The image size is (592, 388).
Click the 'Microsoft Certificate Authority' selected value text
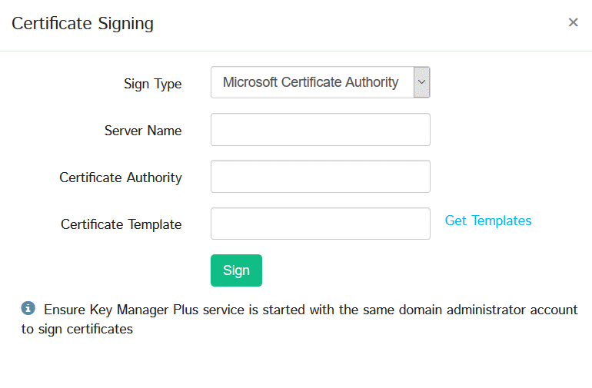tap(311, 82)
